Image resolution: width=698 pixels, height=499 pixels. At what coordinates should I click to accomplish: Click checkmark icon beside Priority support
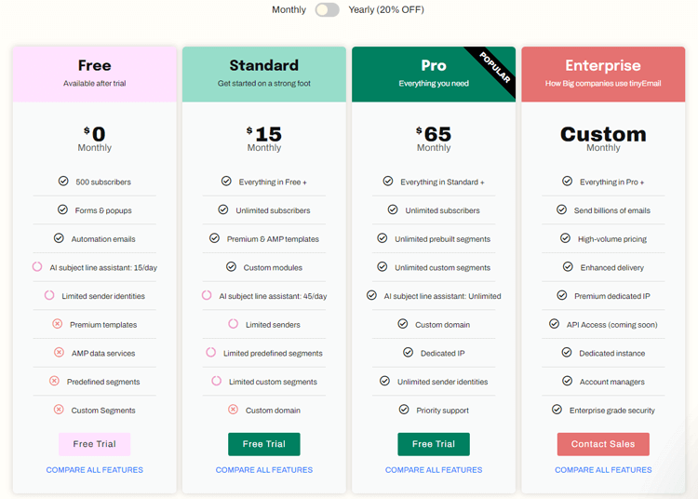click(x=404, y=409)
